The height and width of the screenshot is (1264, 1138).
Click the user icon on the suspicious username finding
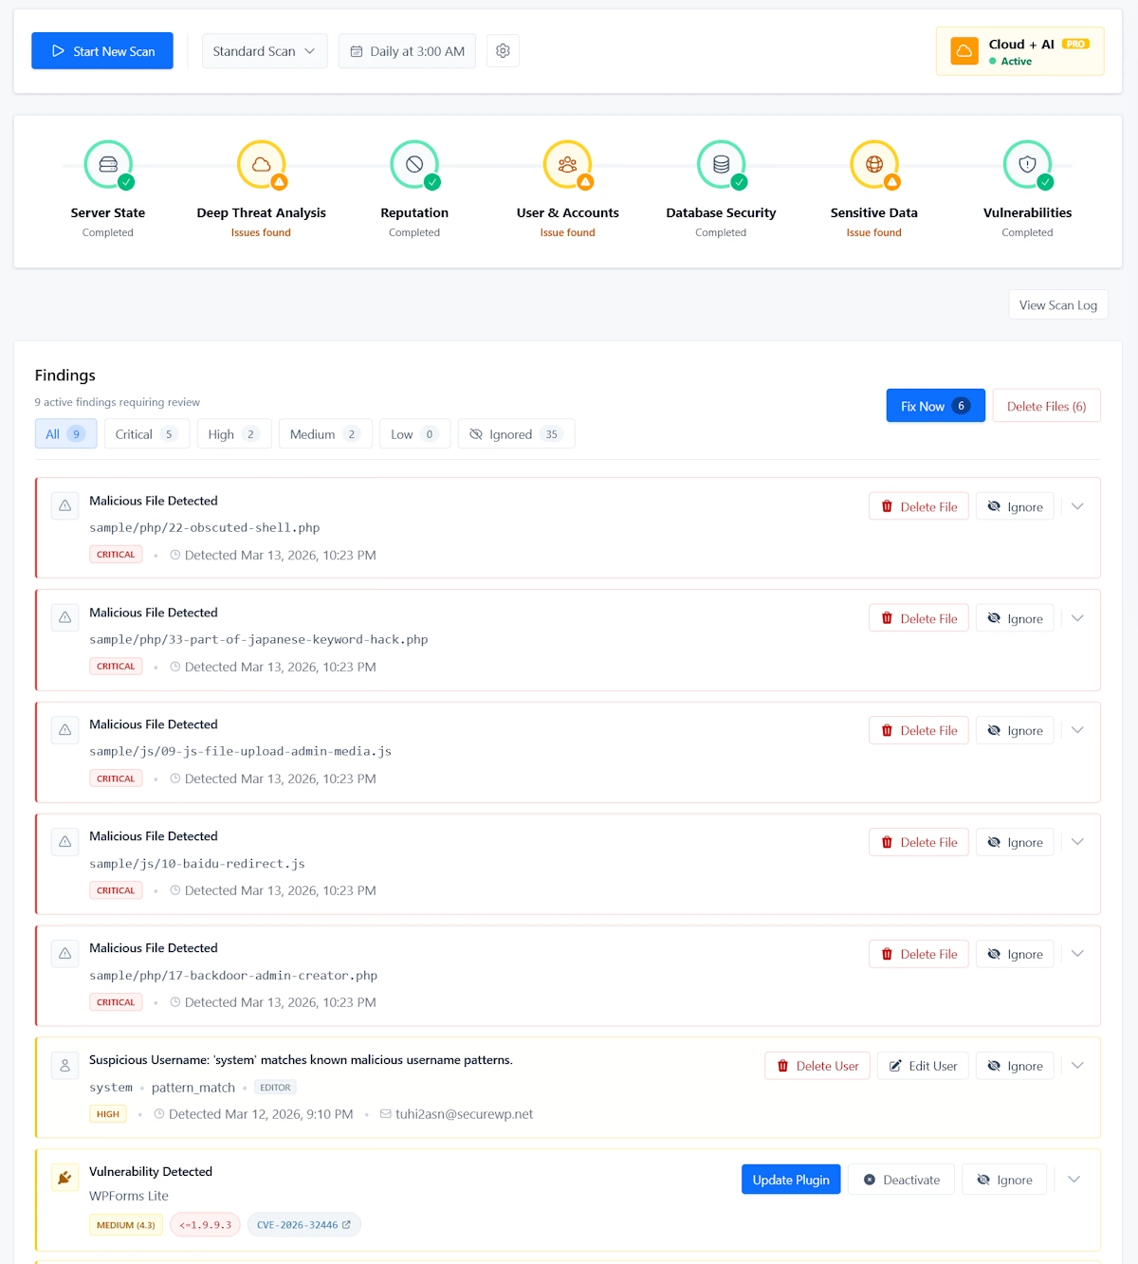tap(64, 1065)
